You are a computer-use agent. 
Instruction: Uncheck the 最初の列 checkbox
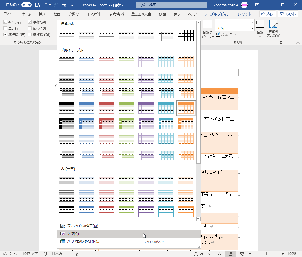(30, 22)
